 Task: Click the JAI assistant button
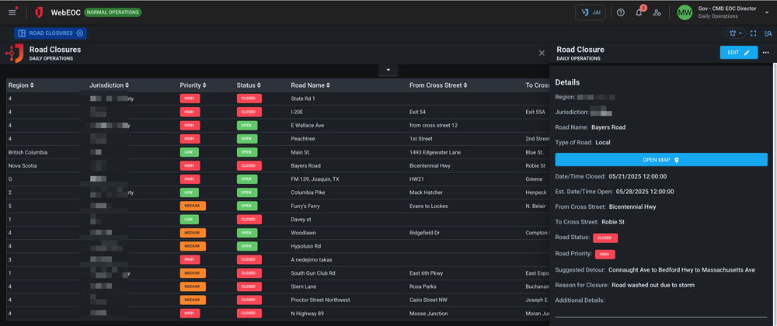[x=590, y=12]
